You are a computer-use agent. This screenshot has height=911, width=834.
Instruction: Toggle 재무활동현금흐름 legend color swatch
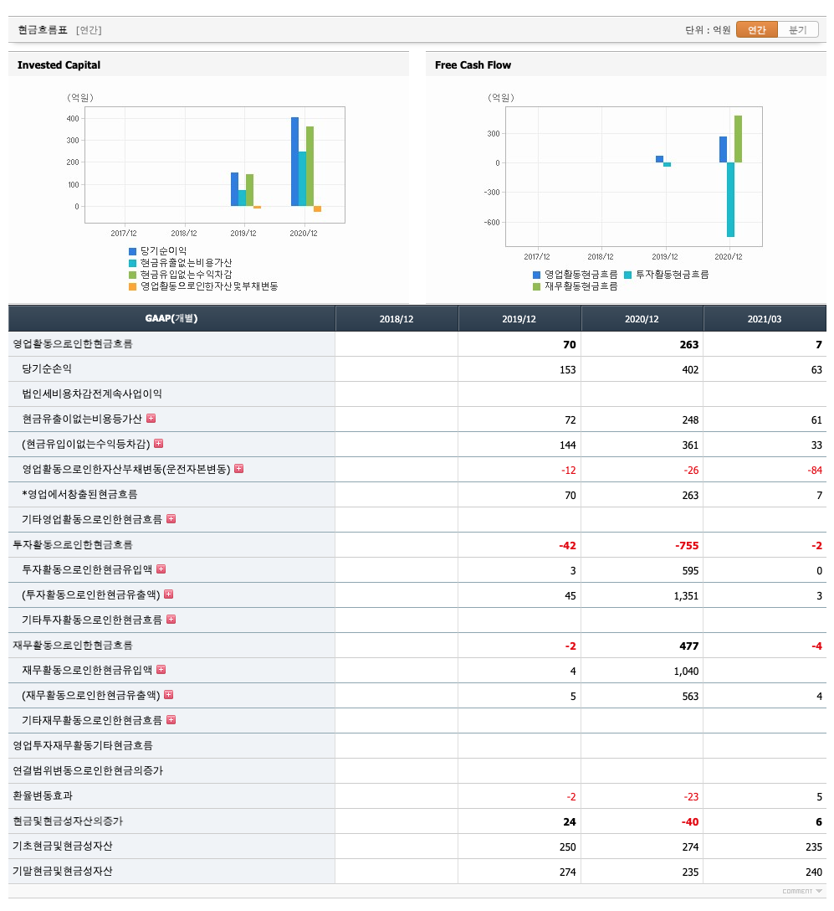536,286
